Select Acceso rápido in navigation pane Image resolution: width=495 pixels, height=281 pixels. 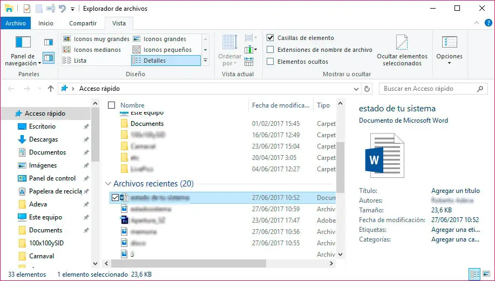[x=45, y=113]
